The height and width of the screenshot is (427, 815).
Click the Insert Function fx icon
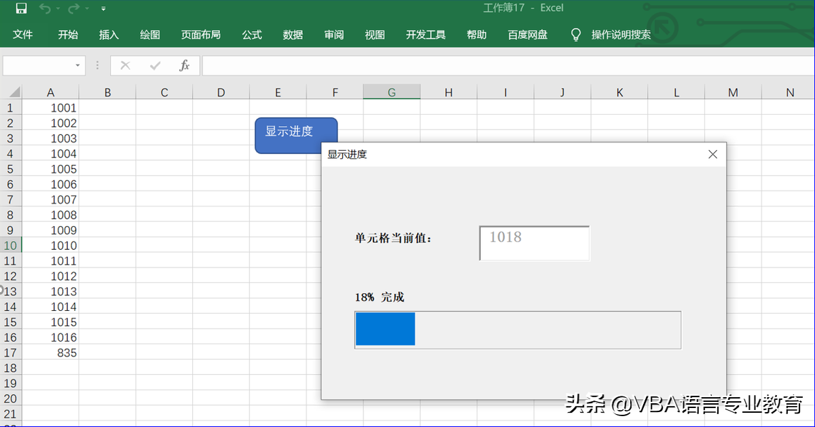coord(185,66)
